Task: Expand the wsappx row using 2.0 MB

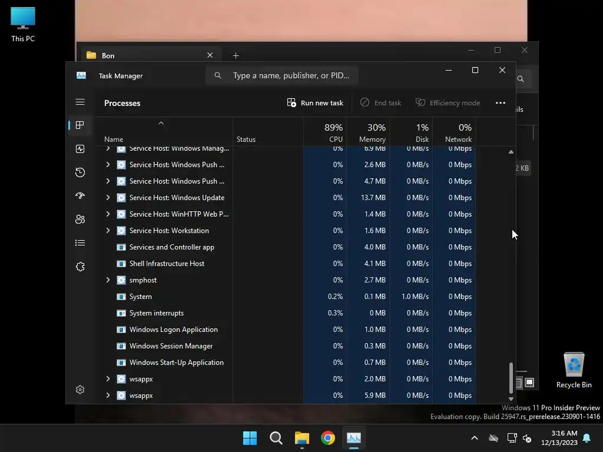Action: coord(108,379)
